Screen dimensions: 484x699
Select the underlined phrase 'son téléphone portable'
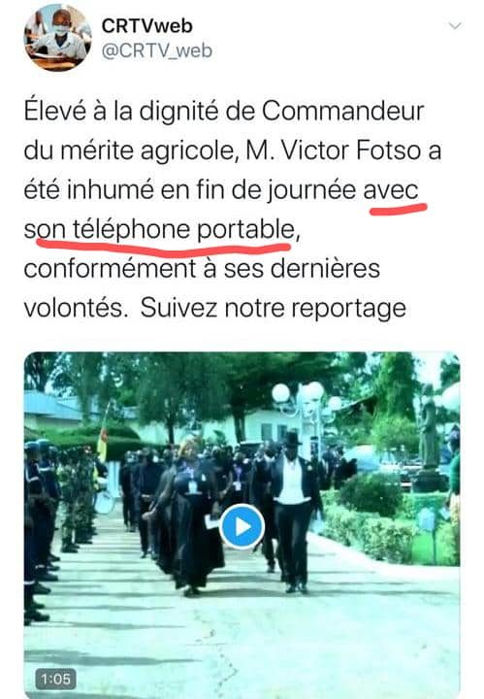point(159,230)
